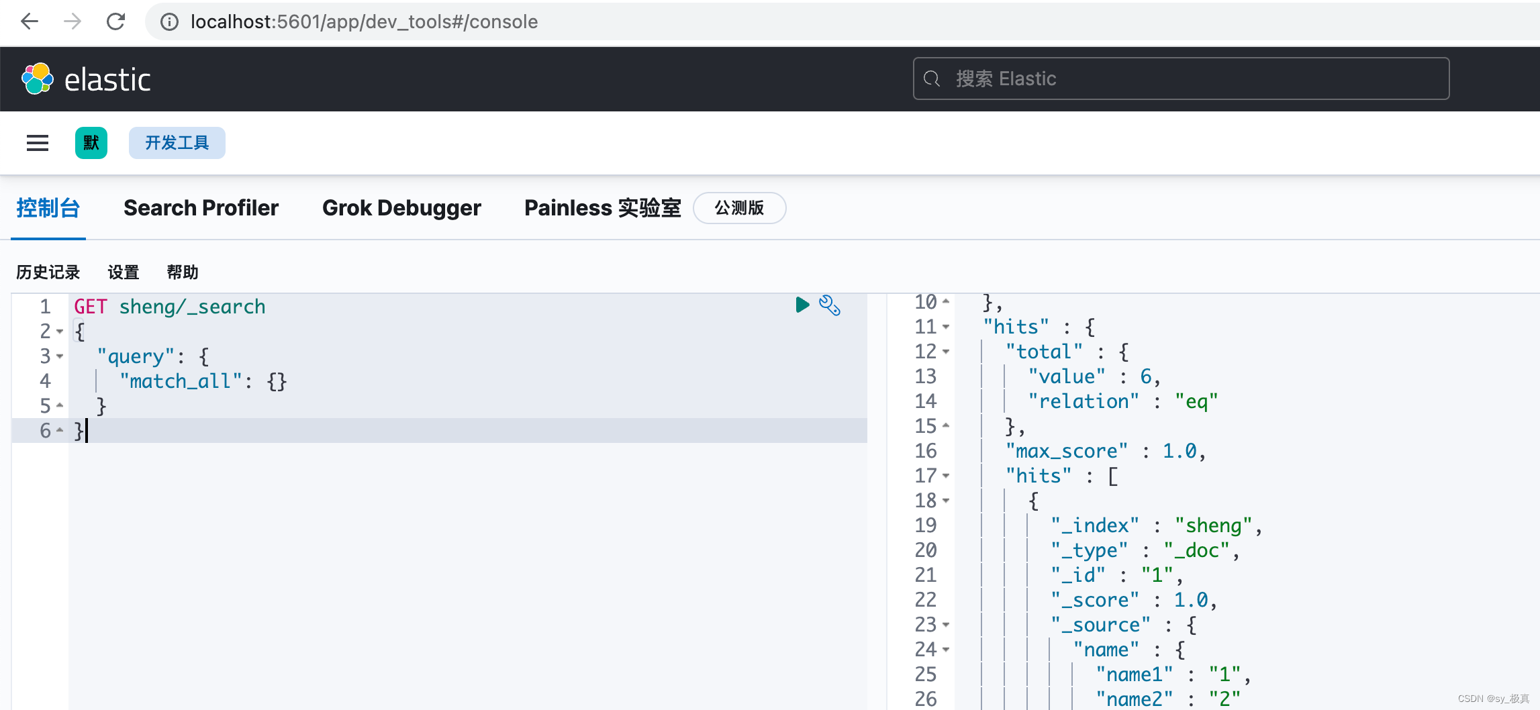Viewport: 1540px width, 710px height.
Task: Open 历史记录 history menu
Action: point(48,272)
